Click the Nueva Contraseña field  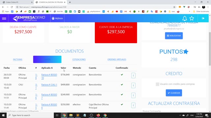174,111
